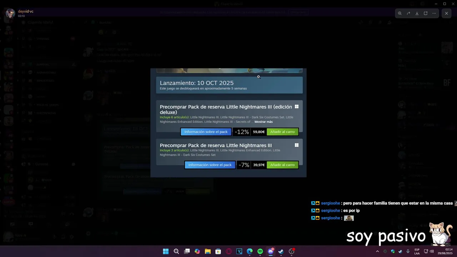Viewport: 457px width, 257px height.
Task: Open the ESP LAA language switcher
Action: pyautogui.click(x=417, y=251)
